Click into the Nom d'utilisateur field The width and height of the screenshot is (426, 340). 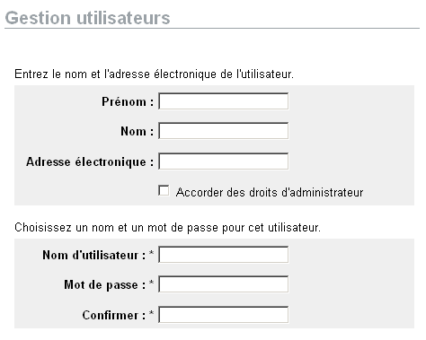[x=224, y=255]
